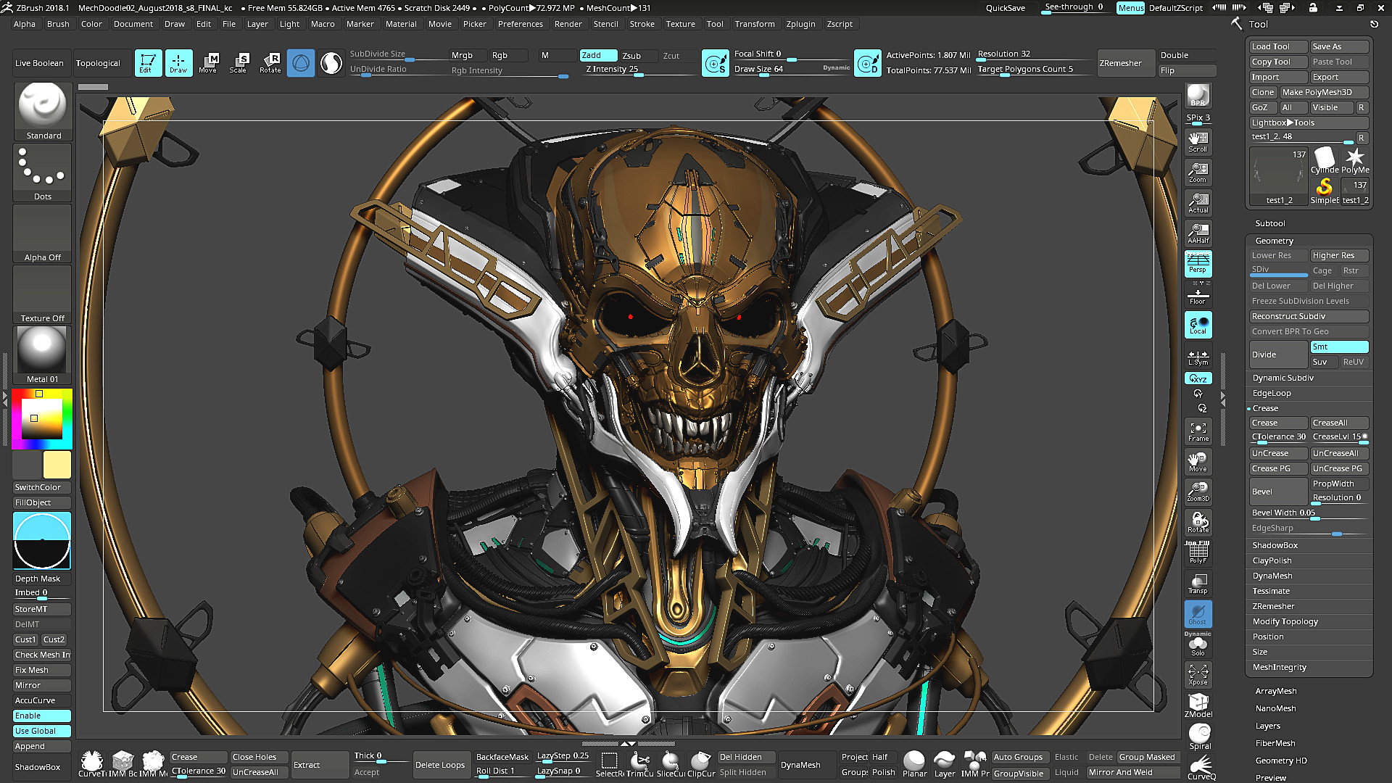The image size is (1392, 783).
Task: Open the Texture Off selector
Action: tap(43, 294)
